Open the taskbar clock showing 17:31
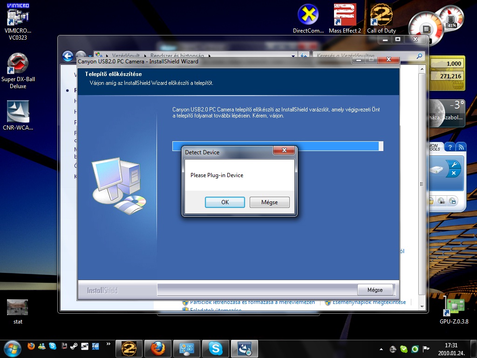Image resolution: width=477 pixels, height=358 pixels. point(451,349)
